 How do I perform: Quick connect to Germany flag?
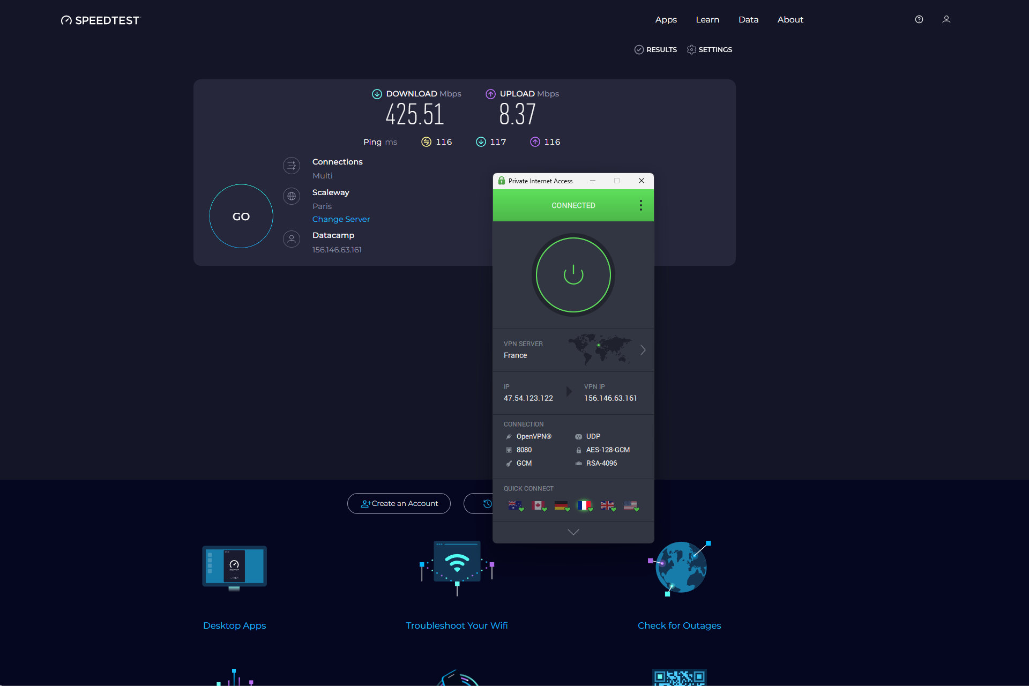tap(561, 505)
